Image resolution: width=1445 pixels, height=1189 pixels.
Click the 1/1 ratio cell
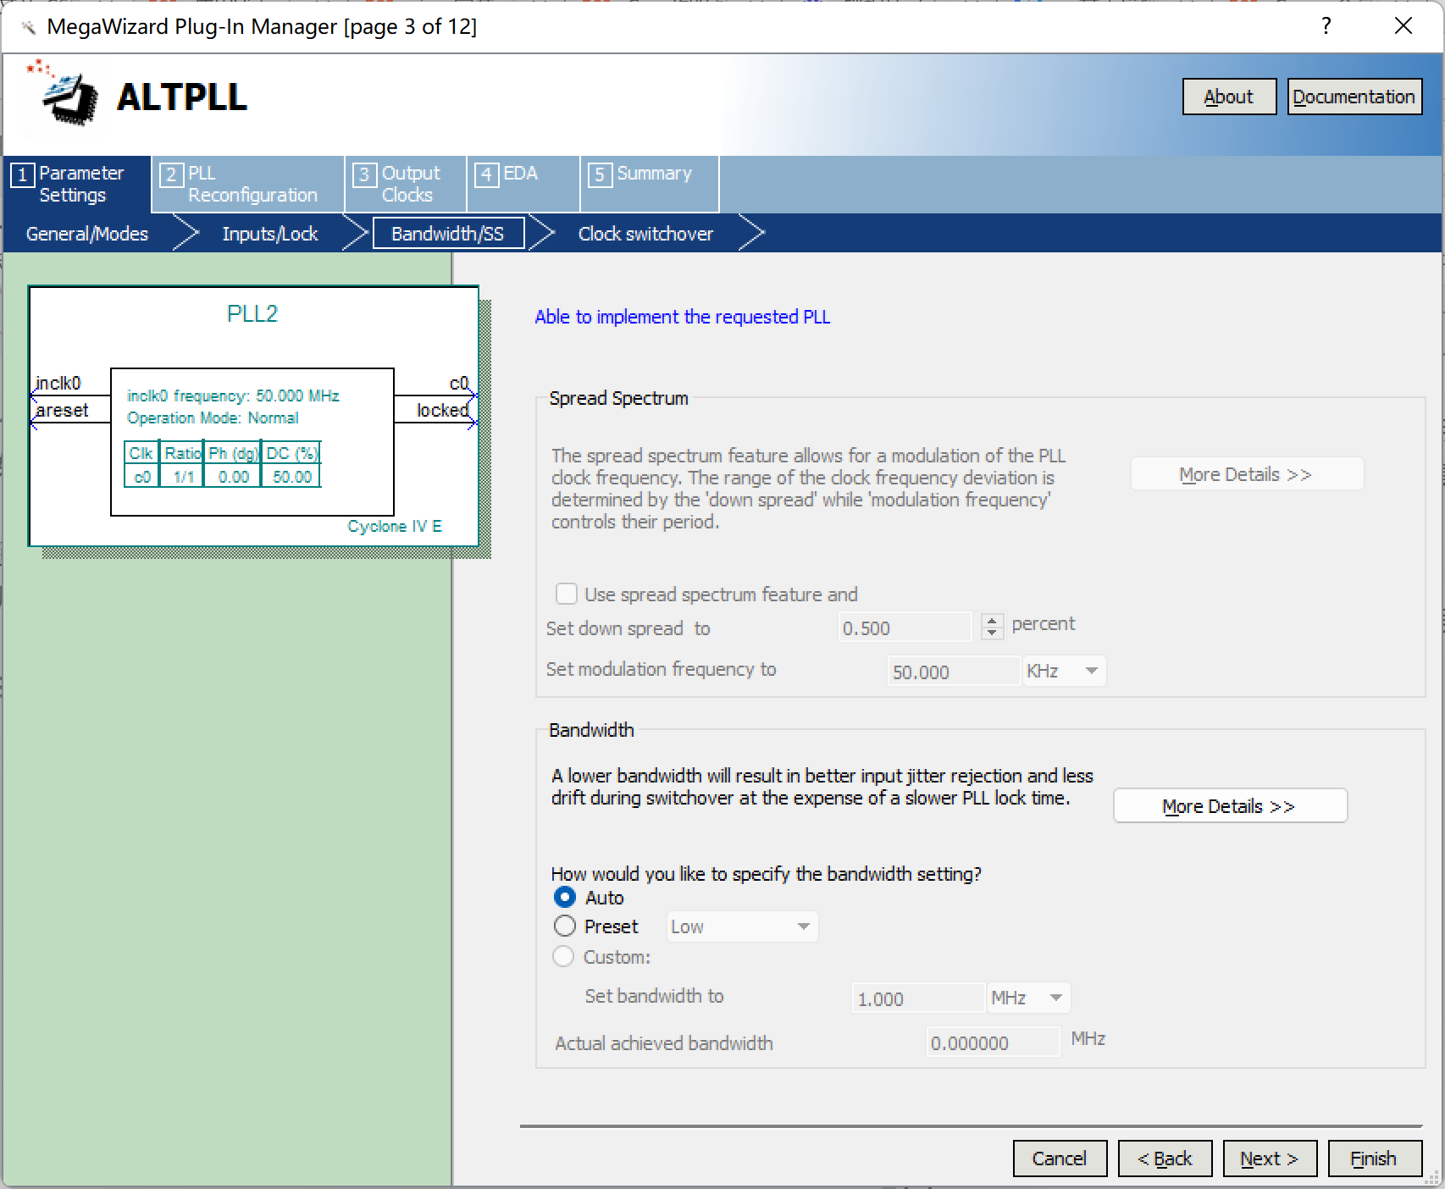pyautogui.click(x=183, y=477)
